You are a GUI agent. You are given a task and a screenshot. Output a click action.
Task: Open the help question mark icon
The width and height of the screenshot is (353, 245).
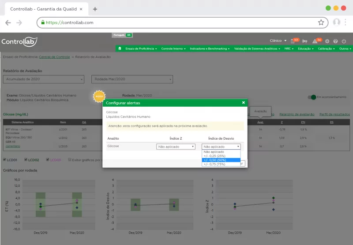click(x=335, y=41)
